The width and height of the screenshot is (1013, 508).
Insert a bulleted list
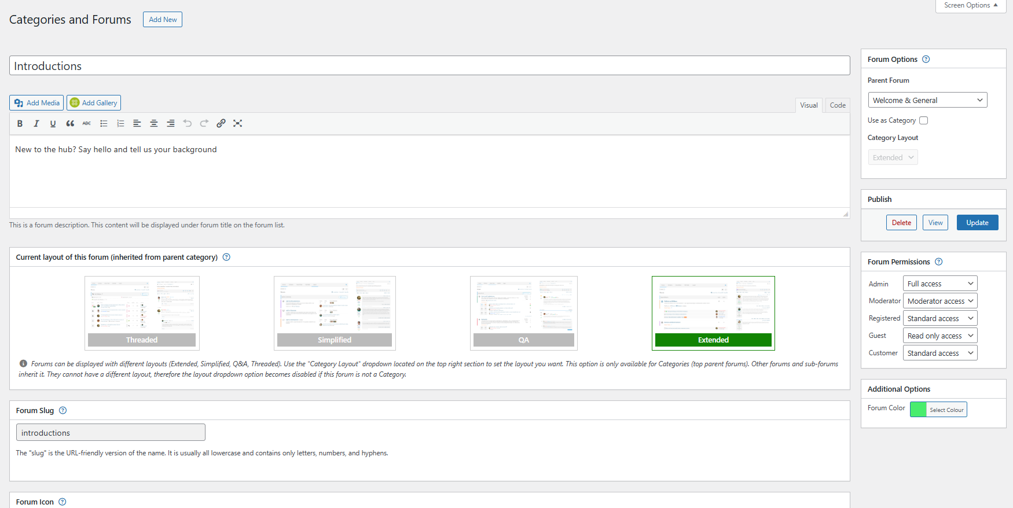click(104, 123)
